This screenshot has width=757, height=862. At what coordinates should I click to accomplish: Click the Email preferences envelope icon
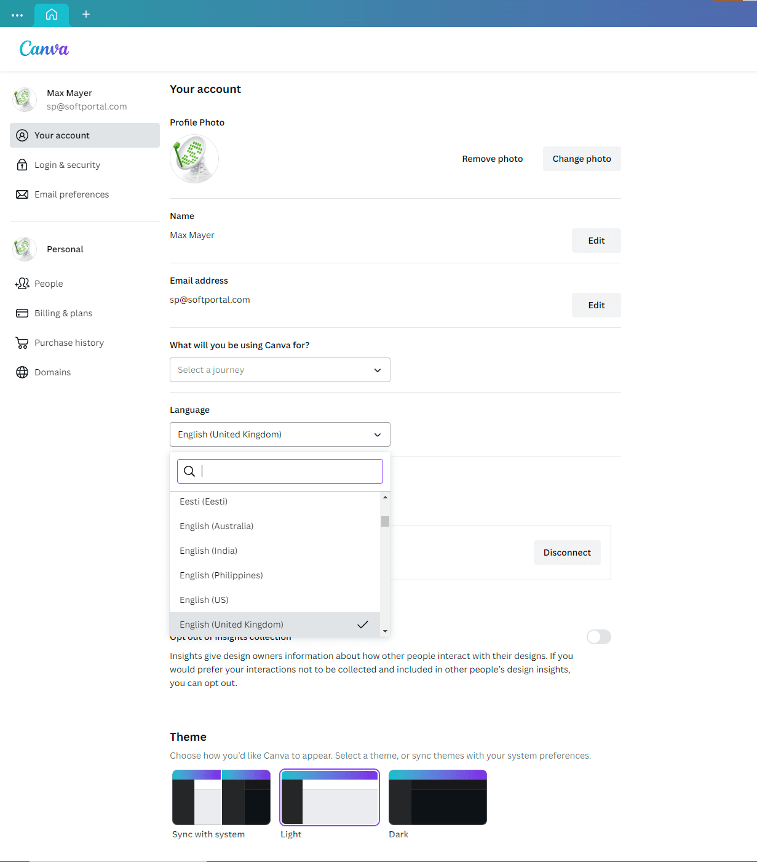(22, 194)
